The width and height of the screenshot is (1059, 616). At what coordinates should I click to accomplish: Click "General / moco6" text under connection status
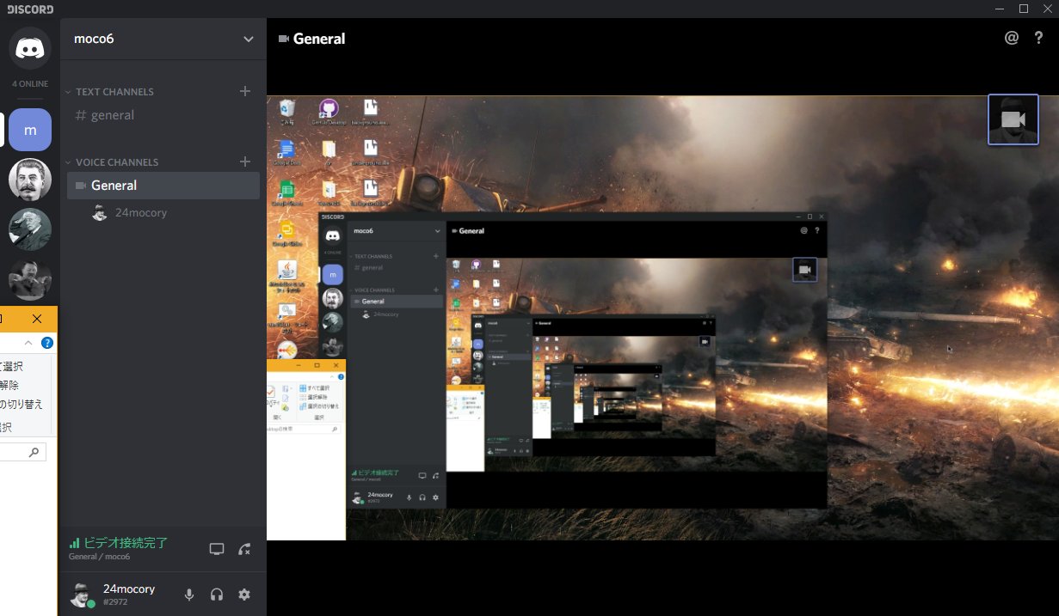pos(99,557)
